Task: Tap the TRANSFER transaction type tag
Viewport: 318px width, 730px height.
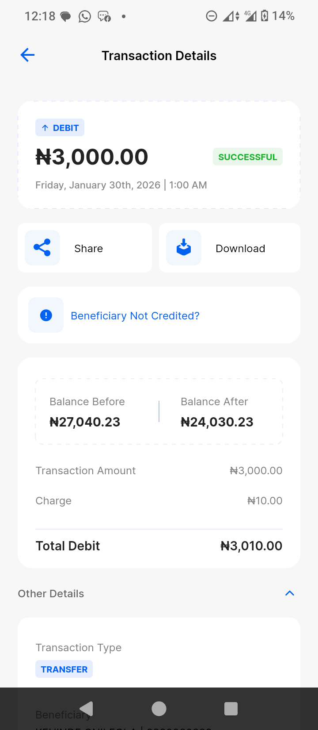Action: pos(64,669)
